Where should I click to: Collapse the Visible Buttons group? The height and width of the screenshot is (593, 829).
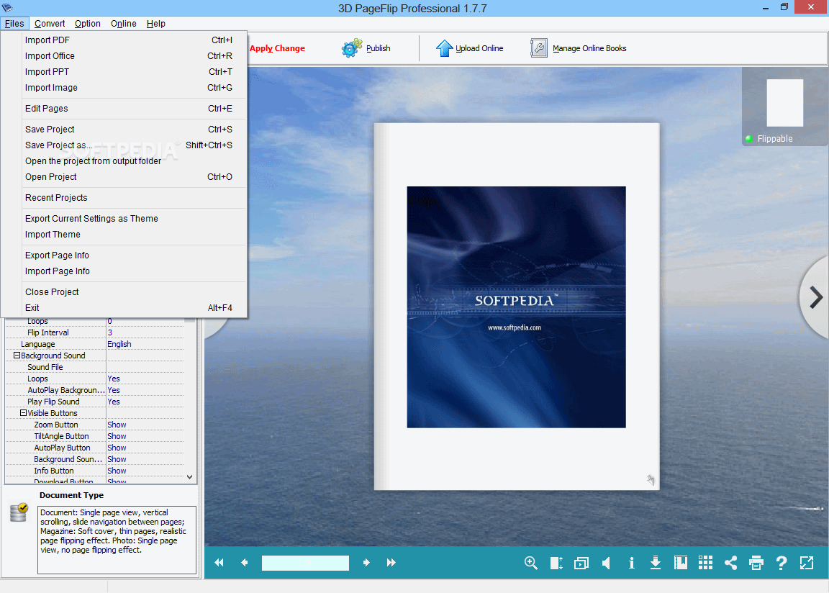[x=23, y=413]
